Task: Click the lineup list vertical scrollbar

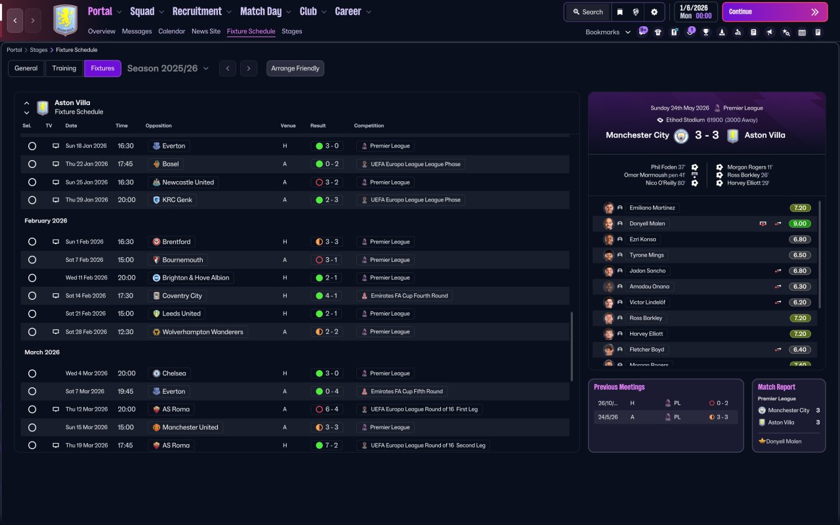Action: [x=820, y=255]
